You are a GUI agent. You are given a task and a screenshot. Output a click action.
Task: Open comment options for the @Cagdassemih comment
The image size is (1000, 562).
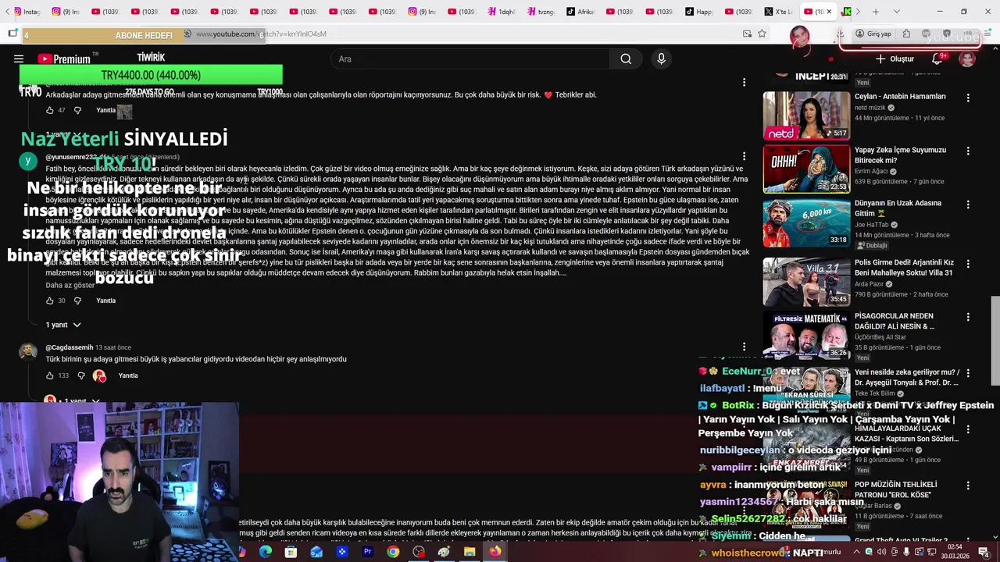pos(744,347)
